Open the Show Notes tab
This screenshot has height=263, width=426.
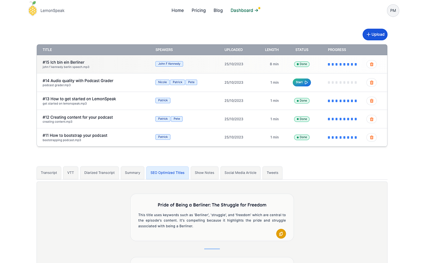click(x=204, y=173)
